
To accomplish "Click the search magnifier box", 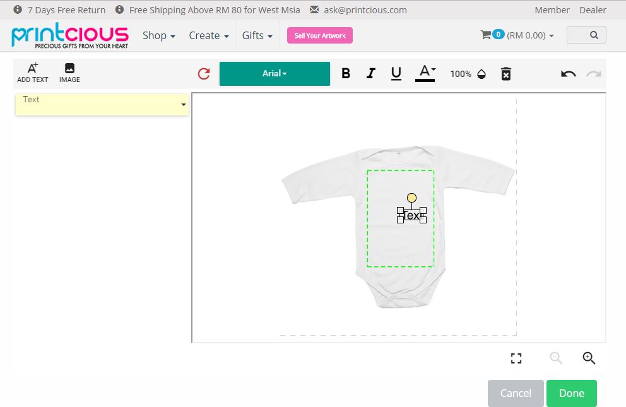I will (x=586, y=35).
